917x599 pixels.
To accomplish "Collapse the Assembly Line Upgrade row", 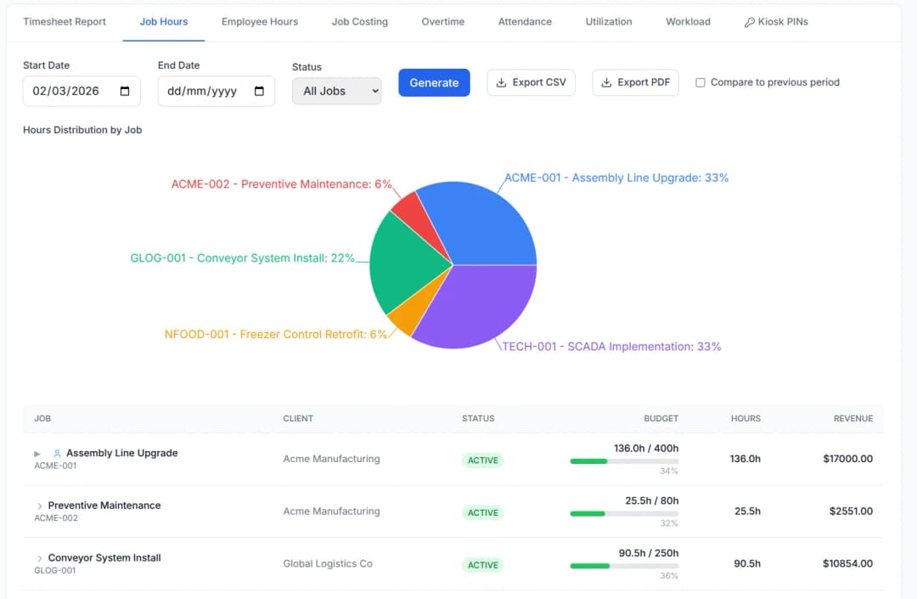I will (x=37, y=453).
